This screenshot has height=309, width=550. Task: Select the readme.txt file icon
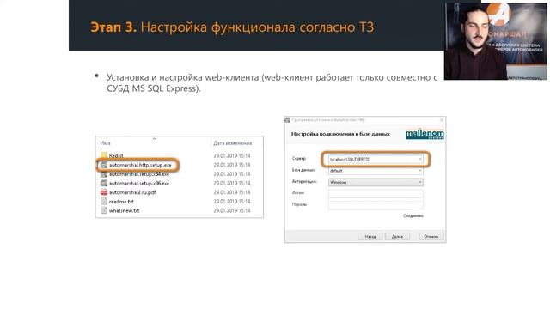[104, 202]
